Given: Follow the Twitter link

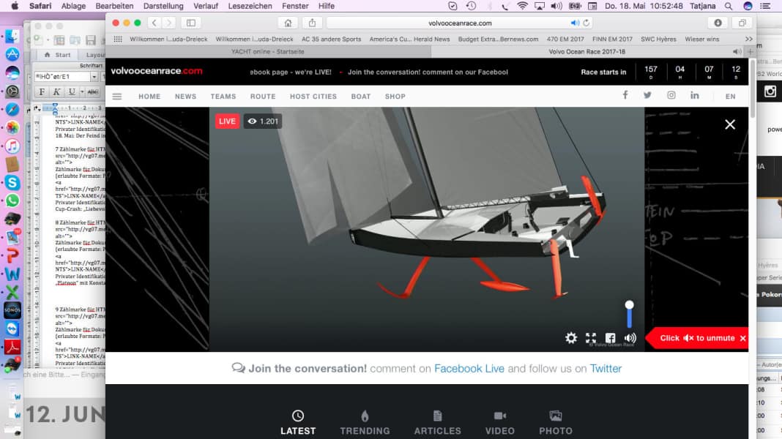Looking at the screenshot, I should 606,368.
